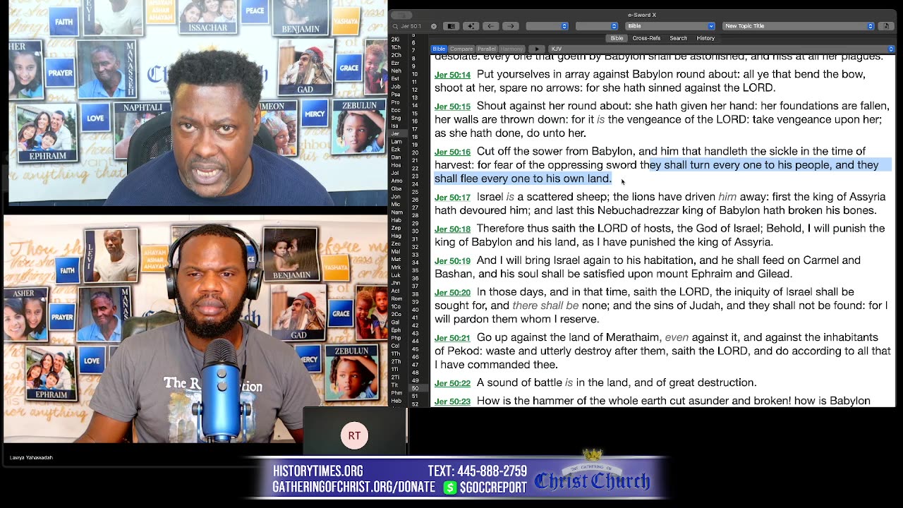
Task: Select chapter 52 in the chapter list
Action: pos(415,404)
